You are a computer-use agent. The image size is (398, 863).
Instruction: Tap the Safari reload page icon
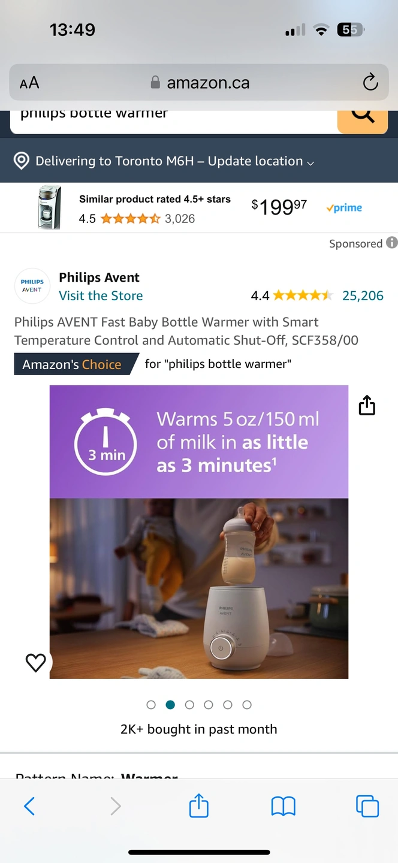(370, 82)
